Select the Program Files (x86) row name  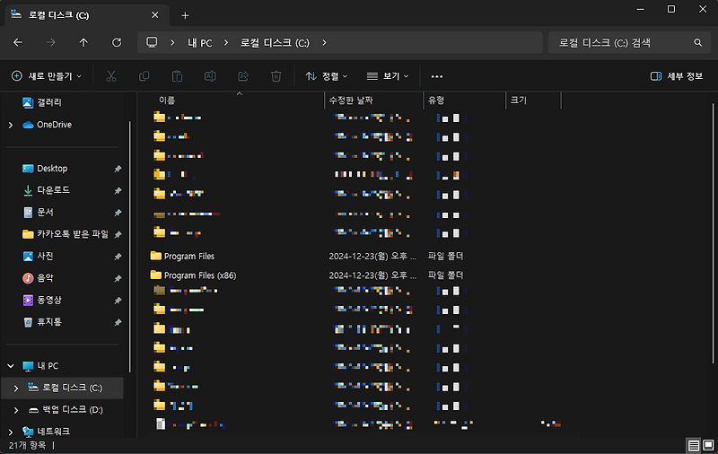tap(200, 275)
